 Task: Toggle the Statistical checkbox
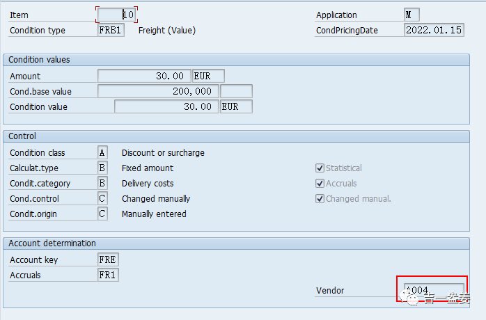point(320,168)
